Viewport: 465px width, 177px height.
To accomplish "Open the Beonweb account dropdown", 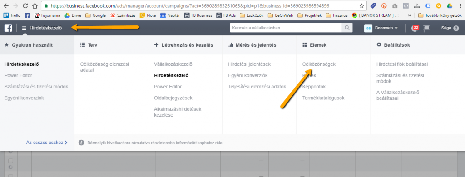I will pos(386,28).
